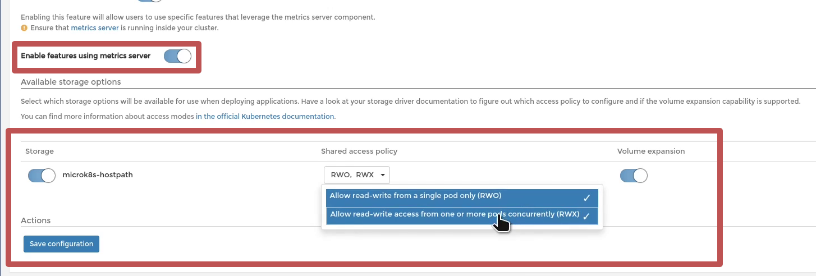Open the metrics server link

pyautogui.click(x=95, y=27)
